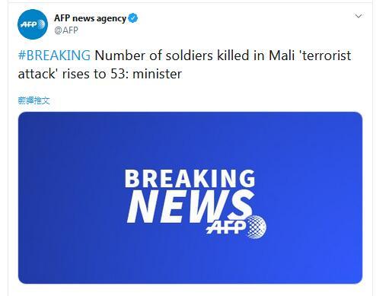Click the dotted globe in image logo
Viewport: 389px width, 296px height.
(x=257, y=227)
